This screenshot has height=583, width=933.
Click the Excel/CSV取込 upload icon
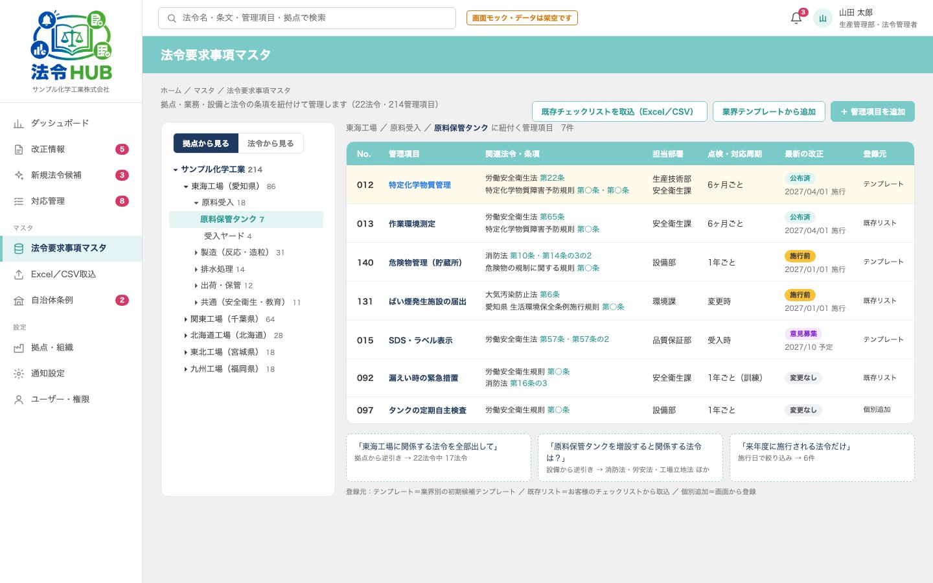[19, 274]
